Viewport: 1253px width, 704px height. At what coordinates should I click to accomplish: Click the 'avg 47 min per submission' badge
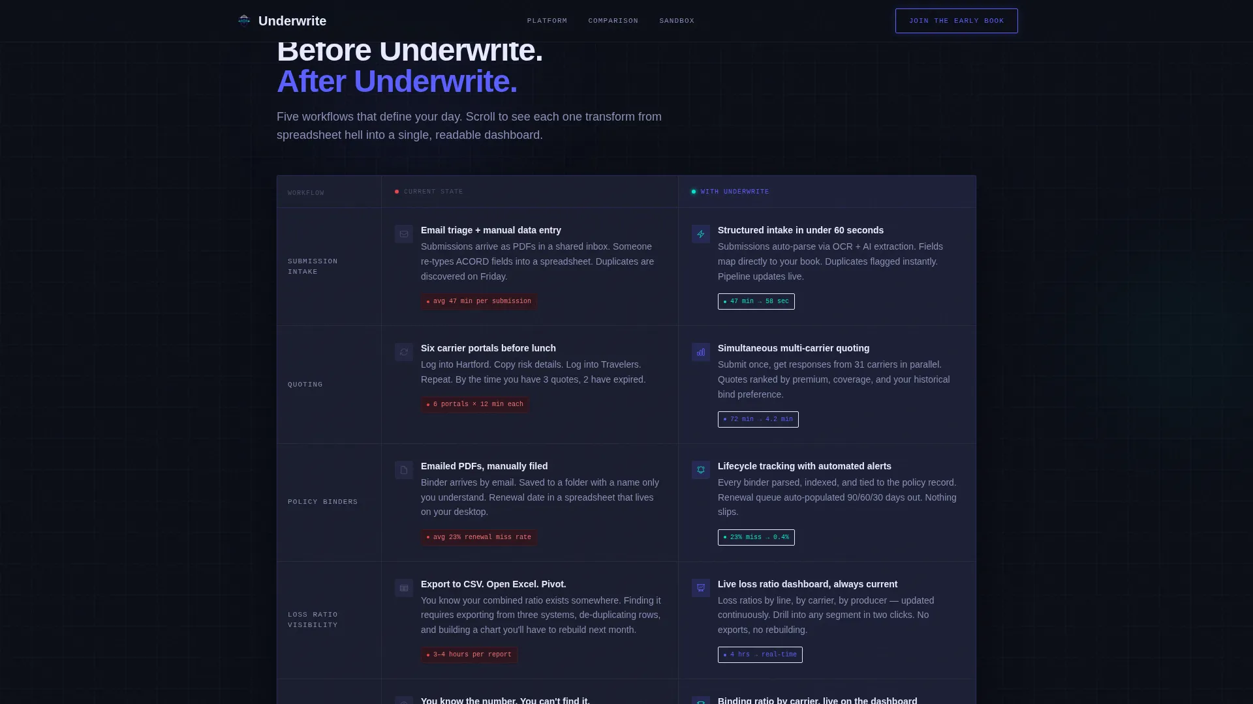[x=479, y=301]
